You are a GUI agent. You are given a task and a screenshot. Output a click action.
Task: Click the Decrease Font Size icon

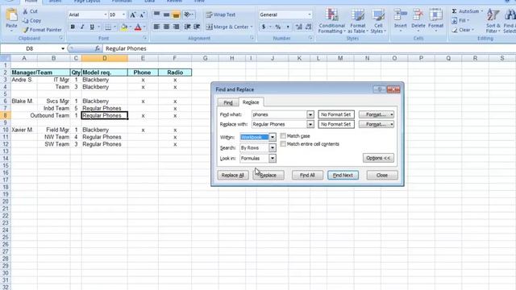pos(142,14)
